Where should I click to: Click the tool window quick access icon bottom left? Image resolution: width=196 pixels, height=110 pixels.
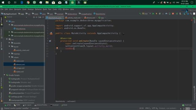pos(2,109)
